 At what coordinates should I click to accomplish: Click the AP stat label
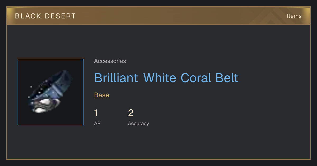(97, 123)
